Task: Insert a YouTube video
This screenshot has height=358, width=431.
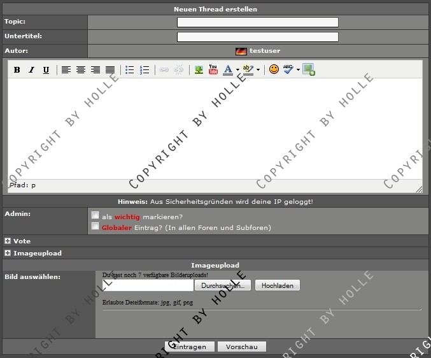Action: [x=213, y=69]
